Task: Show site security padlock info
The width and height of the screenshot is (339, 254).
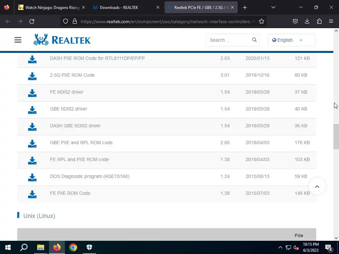Action: pyautogui.click(x=75, y=21)
